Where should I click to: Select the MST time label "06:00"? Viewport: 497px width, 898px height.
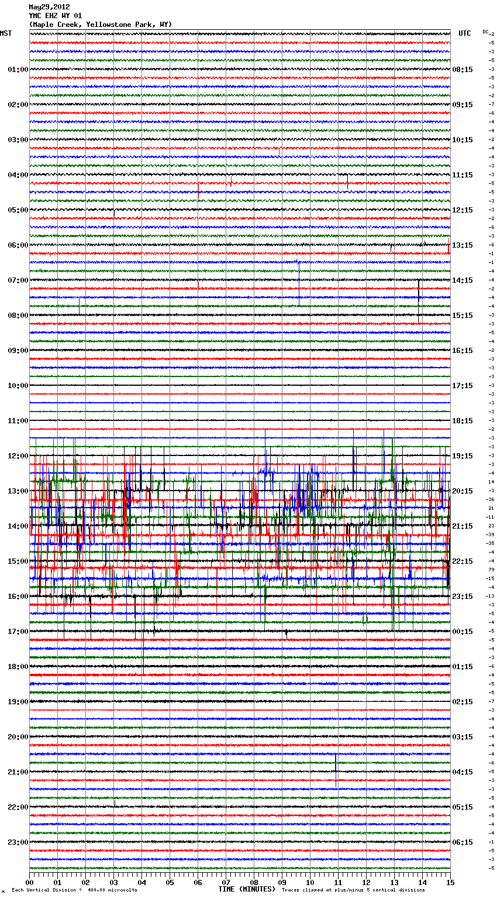coord(18,245)
